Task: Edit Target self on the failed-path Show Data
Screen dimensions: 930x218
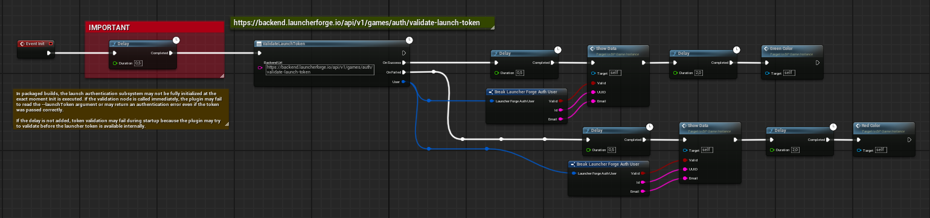Action: [707, 150]
